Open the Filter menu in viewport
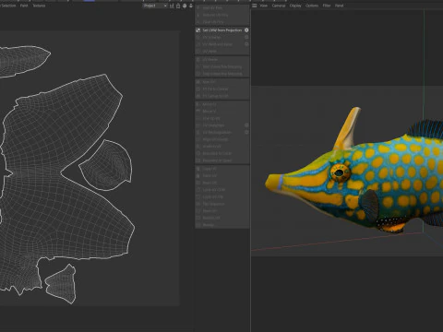This screenshot has width=443, height=332. (x=327, y=6)
